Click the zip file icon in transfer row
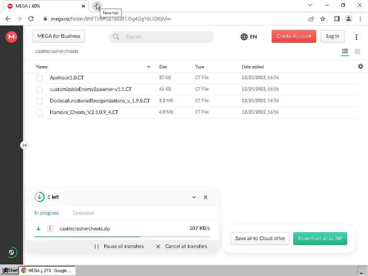 [x=50, y=228]
